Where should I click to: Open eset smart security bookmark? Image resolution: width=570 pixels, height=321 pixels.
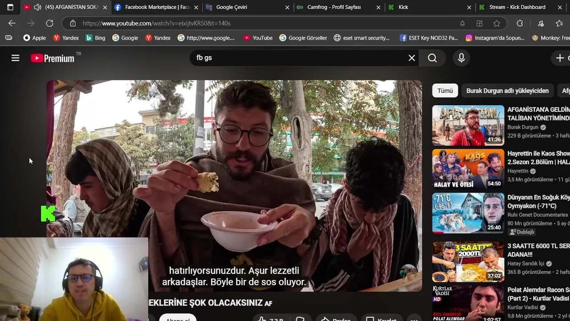[362, 38]
